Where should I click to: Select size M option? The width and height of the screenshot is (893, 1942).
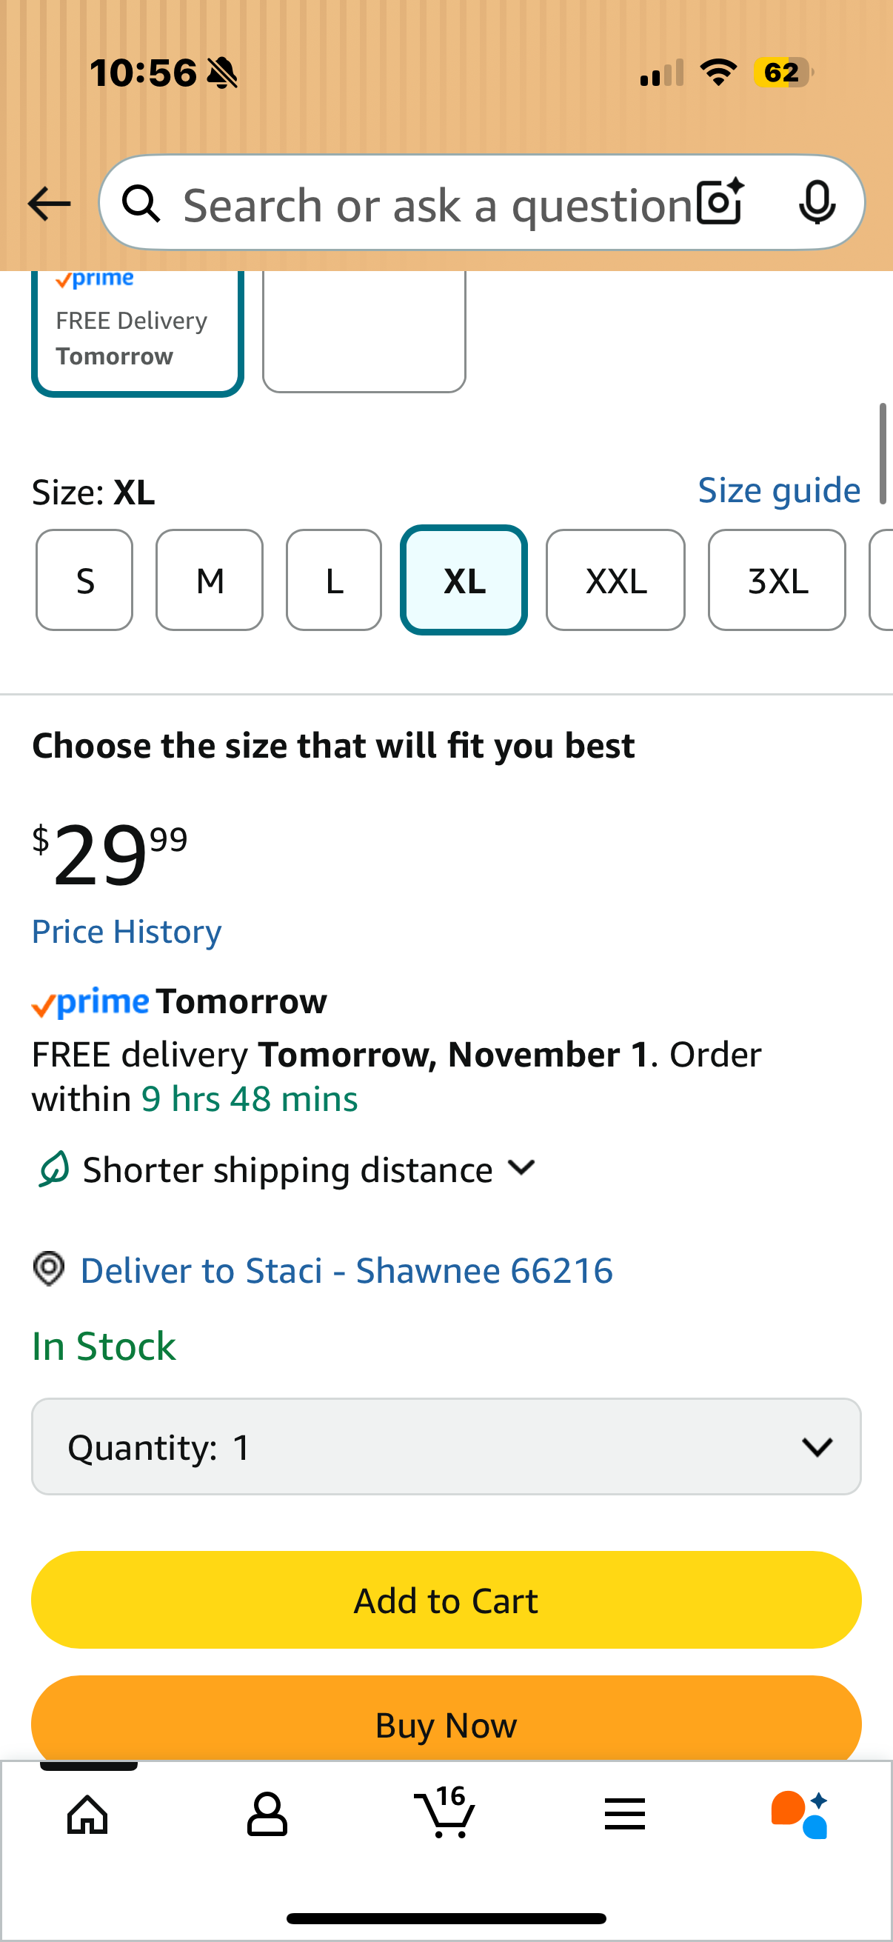coord(210,580)
